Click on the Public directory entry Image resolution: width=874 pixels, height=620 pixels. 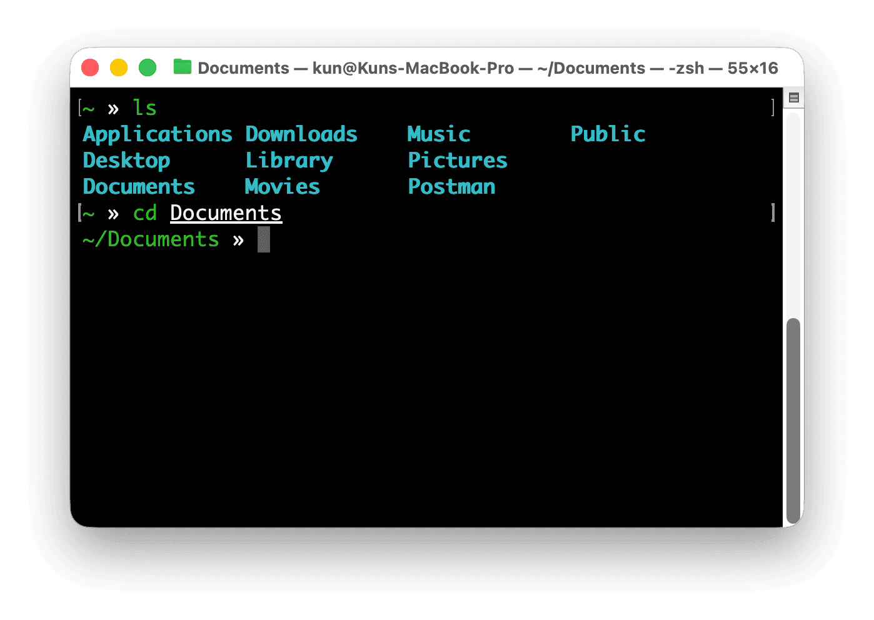pos(608,134)
